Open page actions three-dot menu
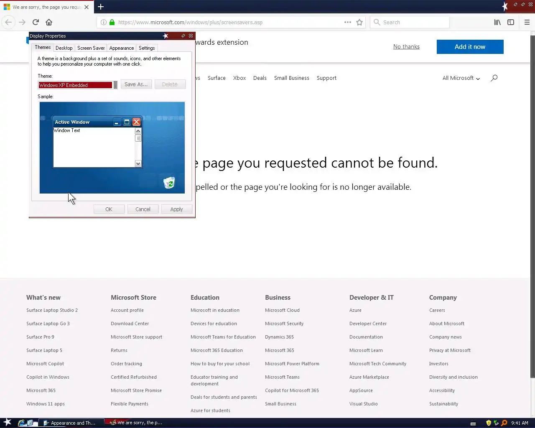Viewport: 535px width, 428px height. (348, 22)
